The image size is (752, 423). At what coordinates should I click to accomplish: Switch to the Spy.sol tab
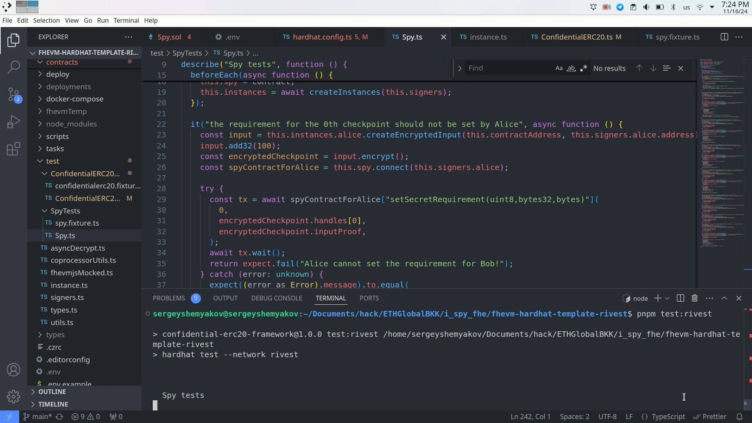tap(169, 37)
